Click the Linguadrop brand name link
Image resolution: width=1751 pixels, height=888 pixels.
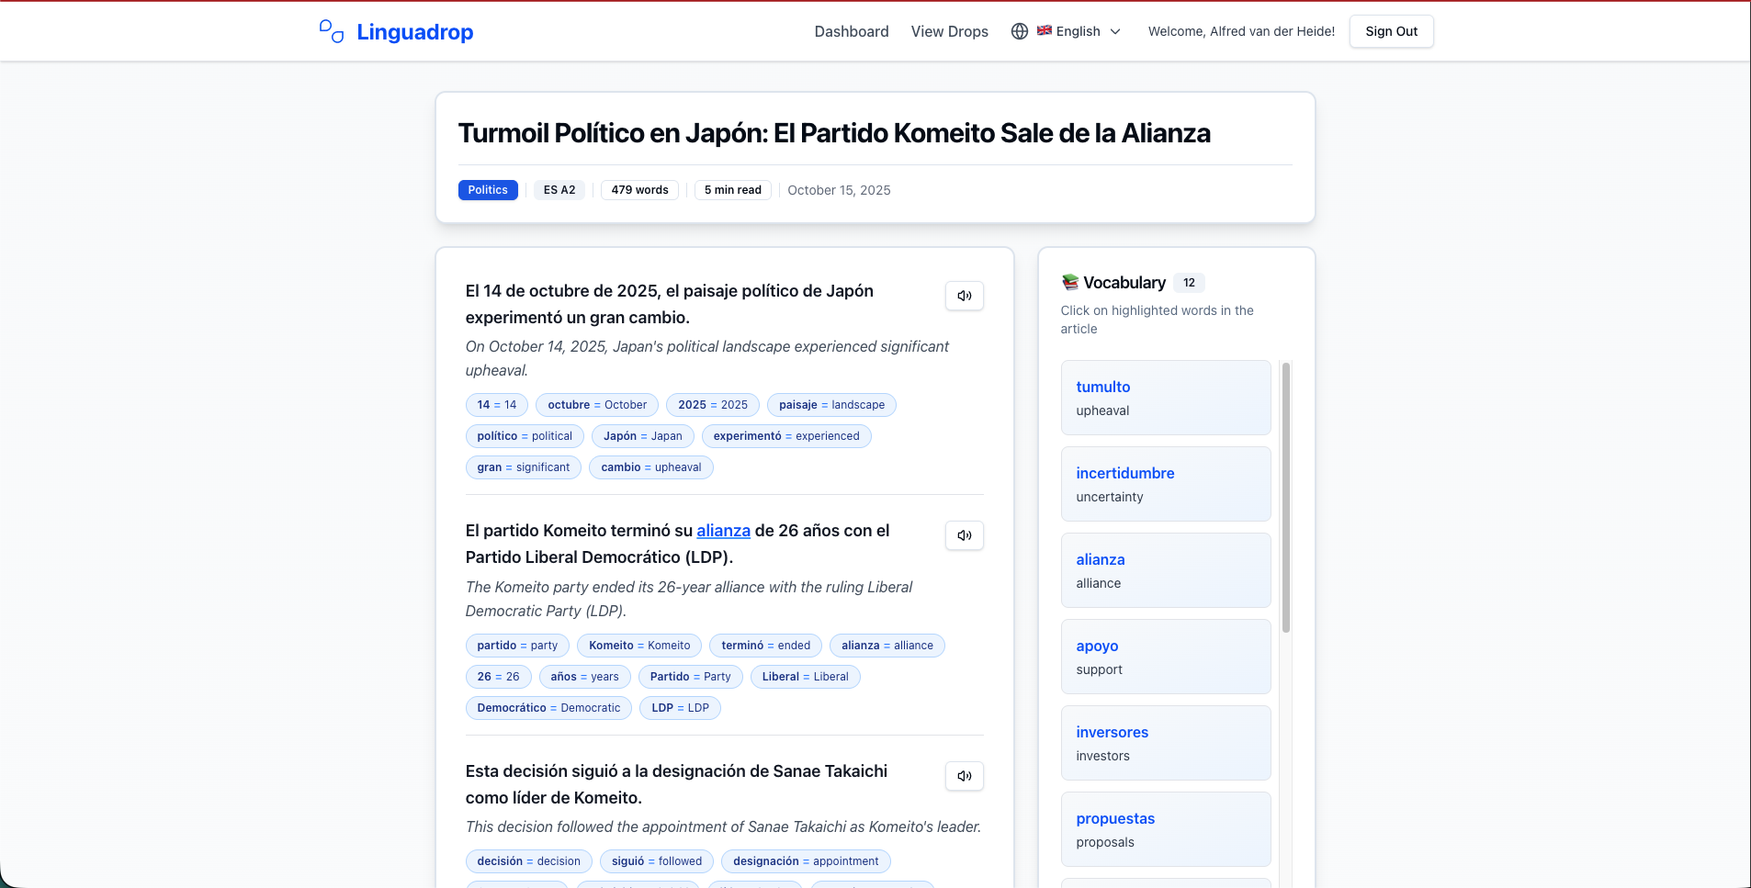tap(415, 32)
